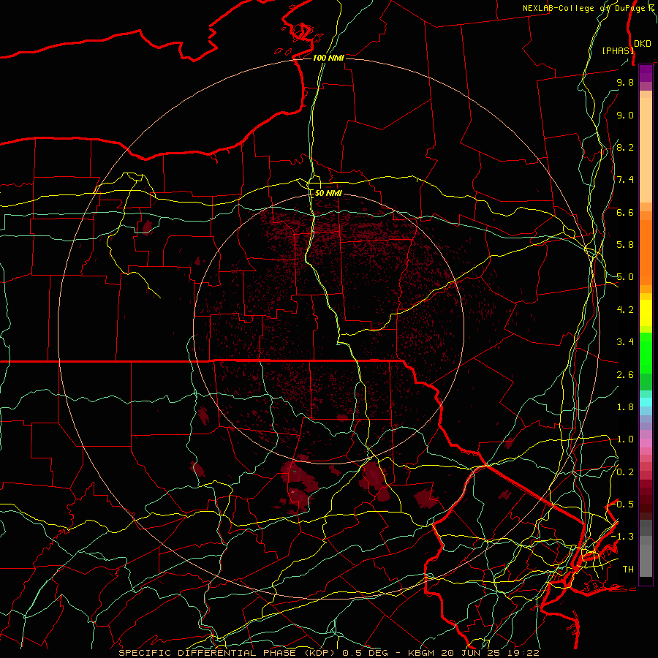This screenshot has height=658, width=658.
Task: Click the -0.5 scale label
Action: coord(623,504)
